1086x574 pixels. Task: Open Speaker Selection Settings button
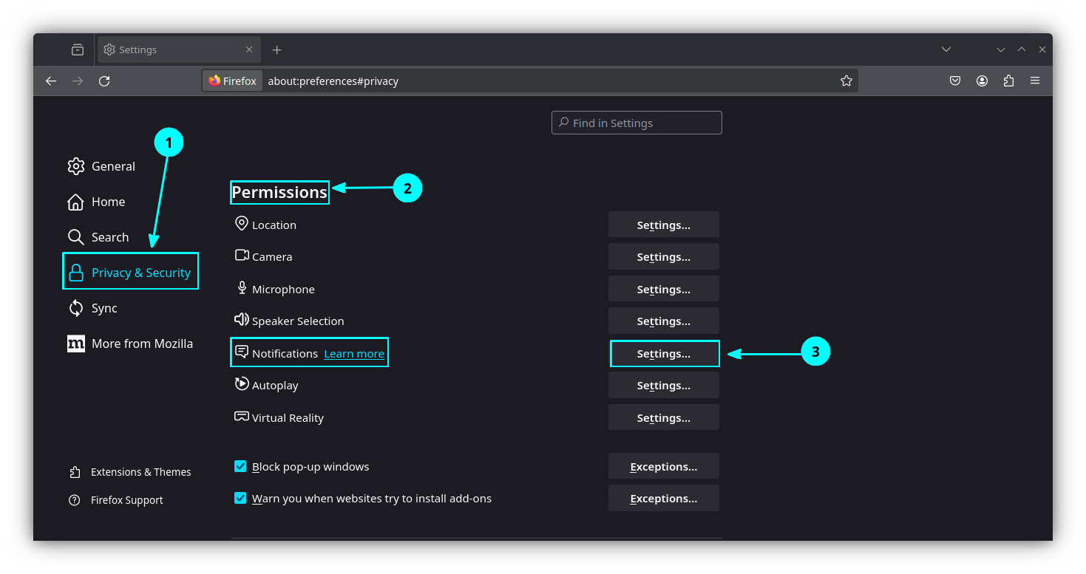tap(664, 321)
